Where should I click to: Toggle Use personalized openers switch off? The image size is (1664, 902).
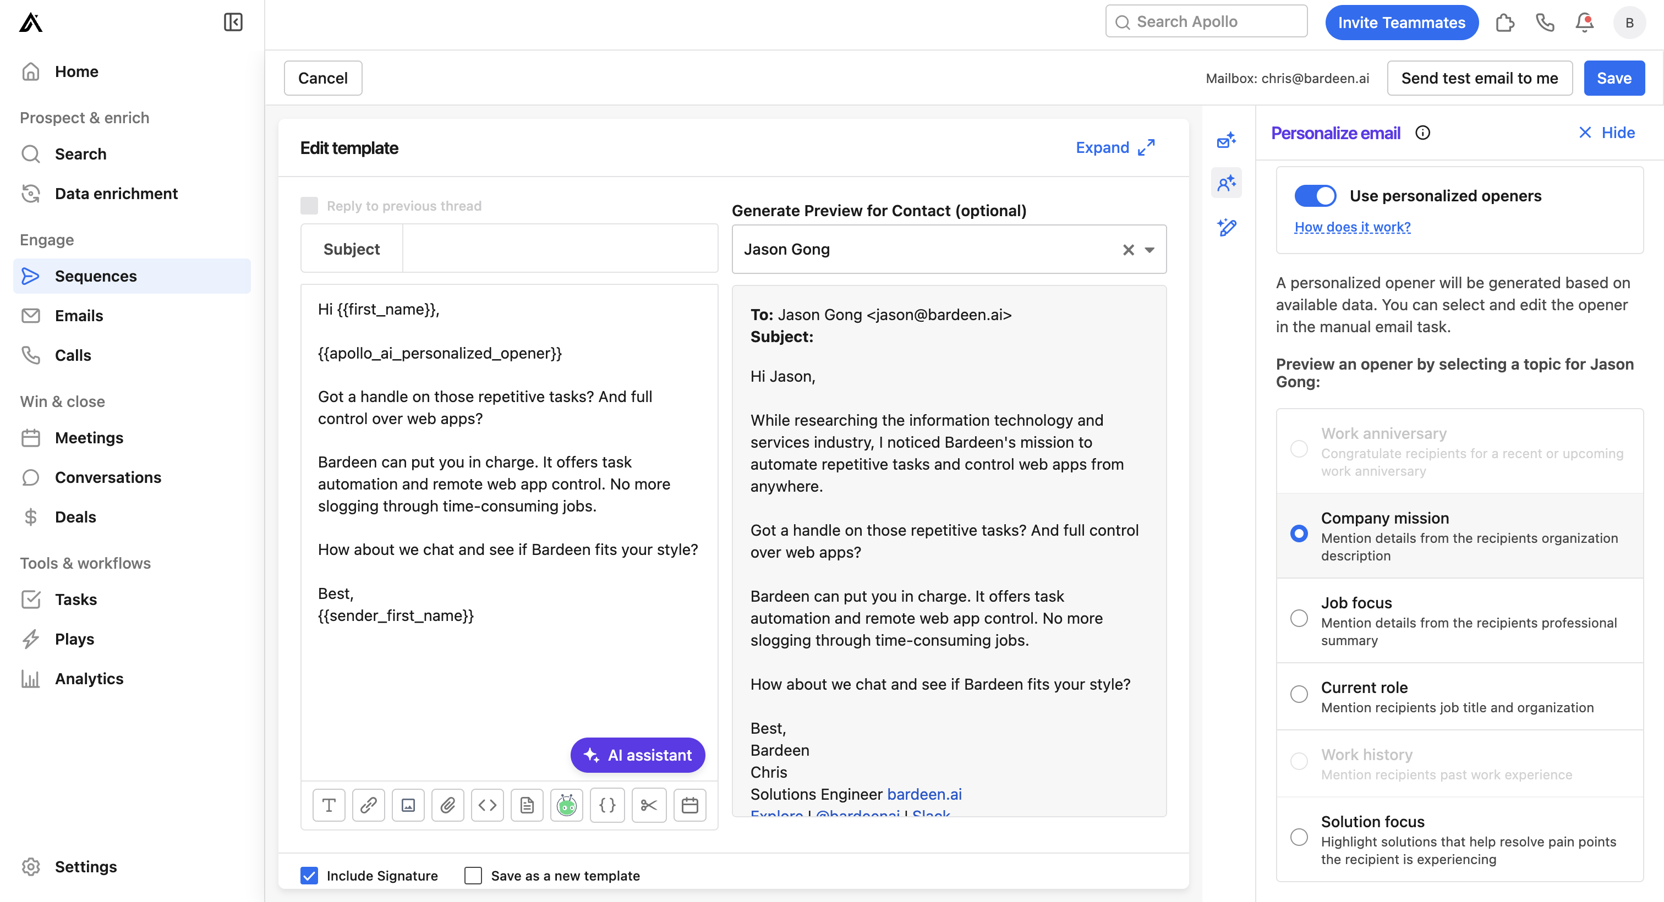(1315, 196)
